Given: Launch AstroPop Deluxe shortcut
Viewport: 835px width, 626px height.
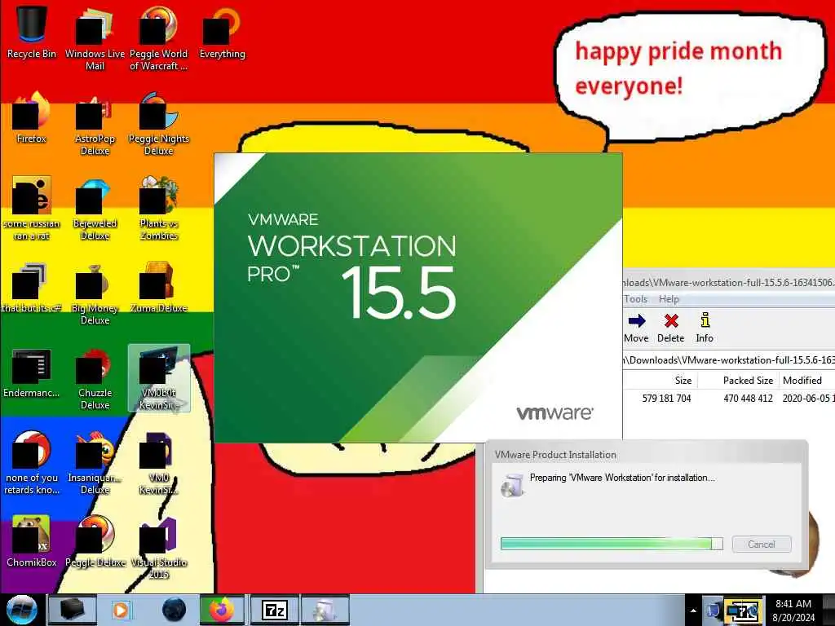Looking at the screenshot, I should pyautogui.click(x=95, y=124).
